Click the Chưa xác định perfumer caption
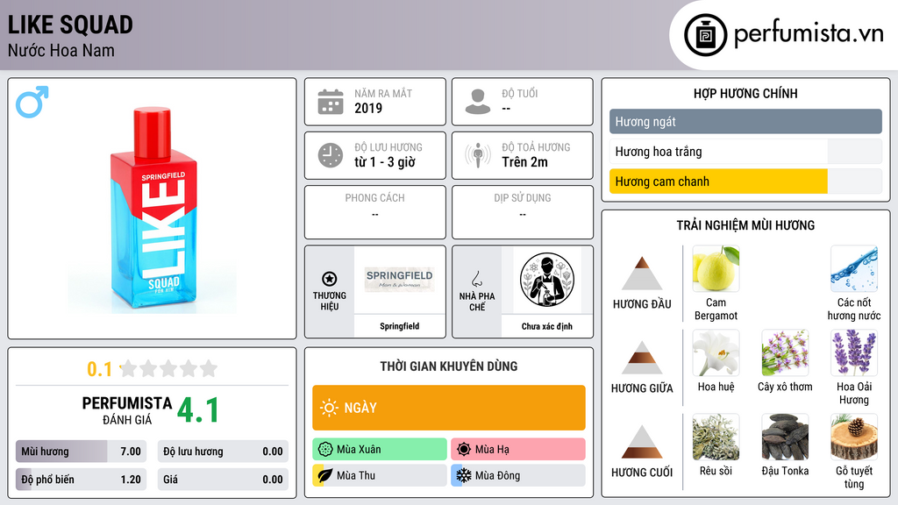 (547, 326)
